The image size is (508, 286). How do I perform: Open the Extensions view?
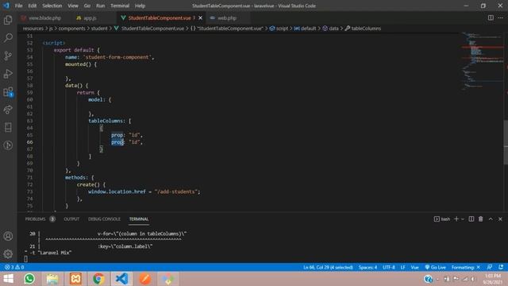[8, 92]
